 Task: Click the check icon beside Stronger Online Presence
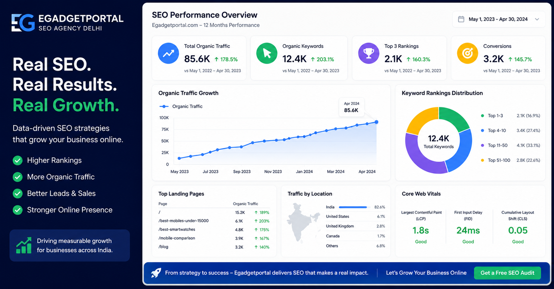[x=18, y=210]
